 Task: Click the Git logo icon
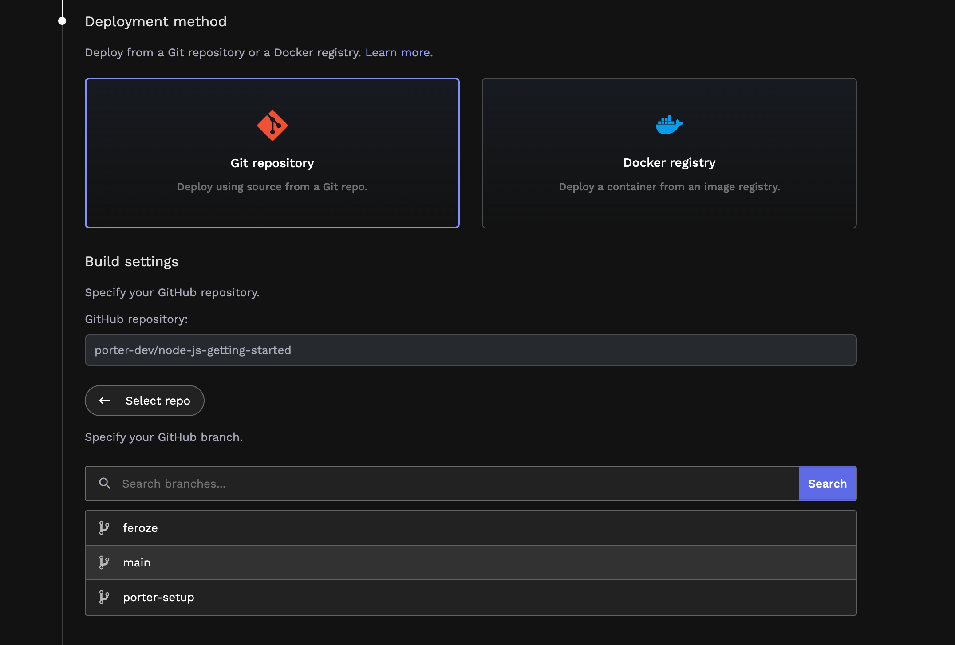[x=272, y=126]
